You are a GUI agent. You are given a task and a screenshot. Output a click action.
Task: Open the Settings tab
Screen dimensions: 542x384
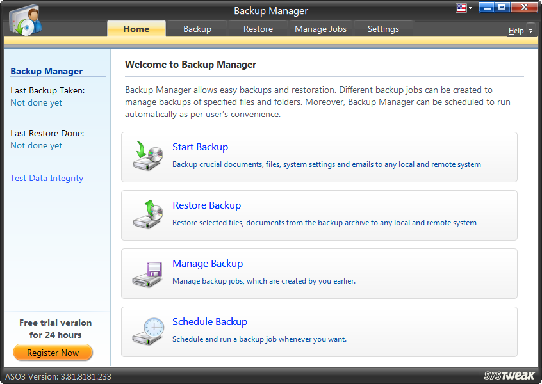pos(383,29)
